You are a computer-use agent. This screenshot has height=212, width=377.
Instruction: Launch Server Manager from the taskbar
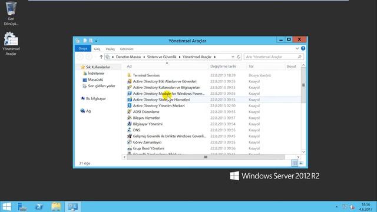coord(22,207)
